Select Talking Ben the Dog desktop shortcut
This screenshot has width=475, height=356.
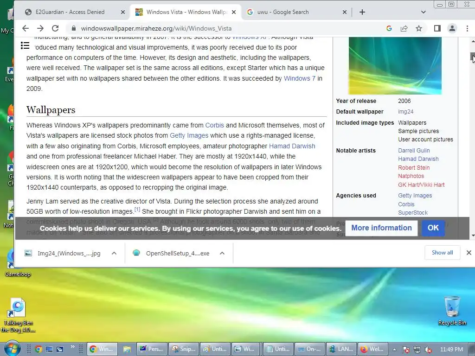pyautogui.click(x=18, y=315)
